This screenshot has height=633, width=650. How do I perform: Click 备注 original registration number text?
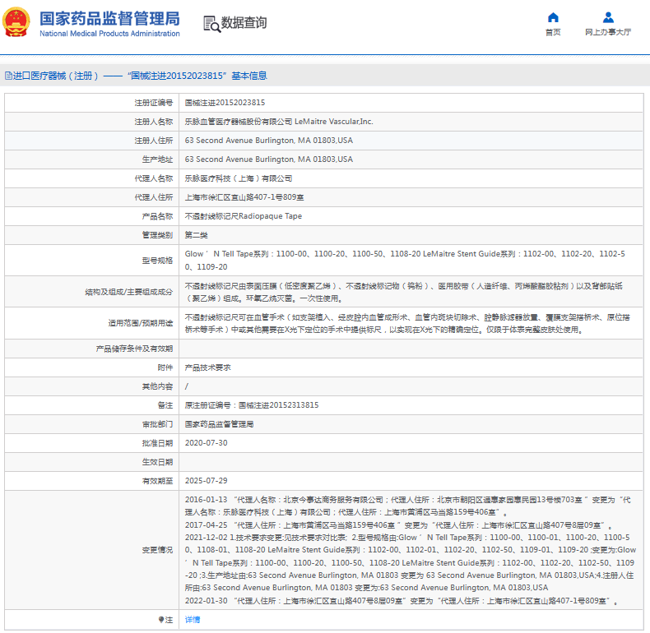pyautogui.click(x=252, y=405)
